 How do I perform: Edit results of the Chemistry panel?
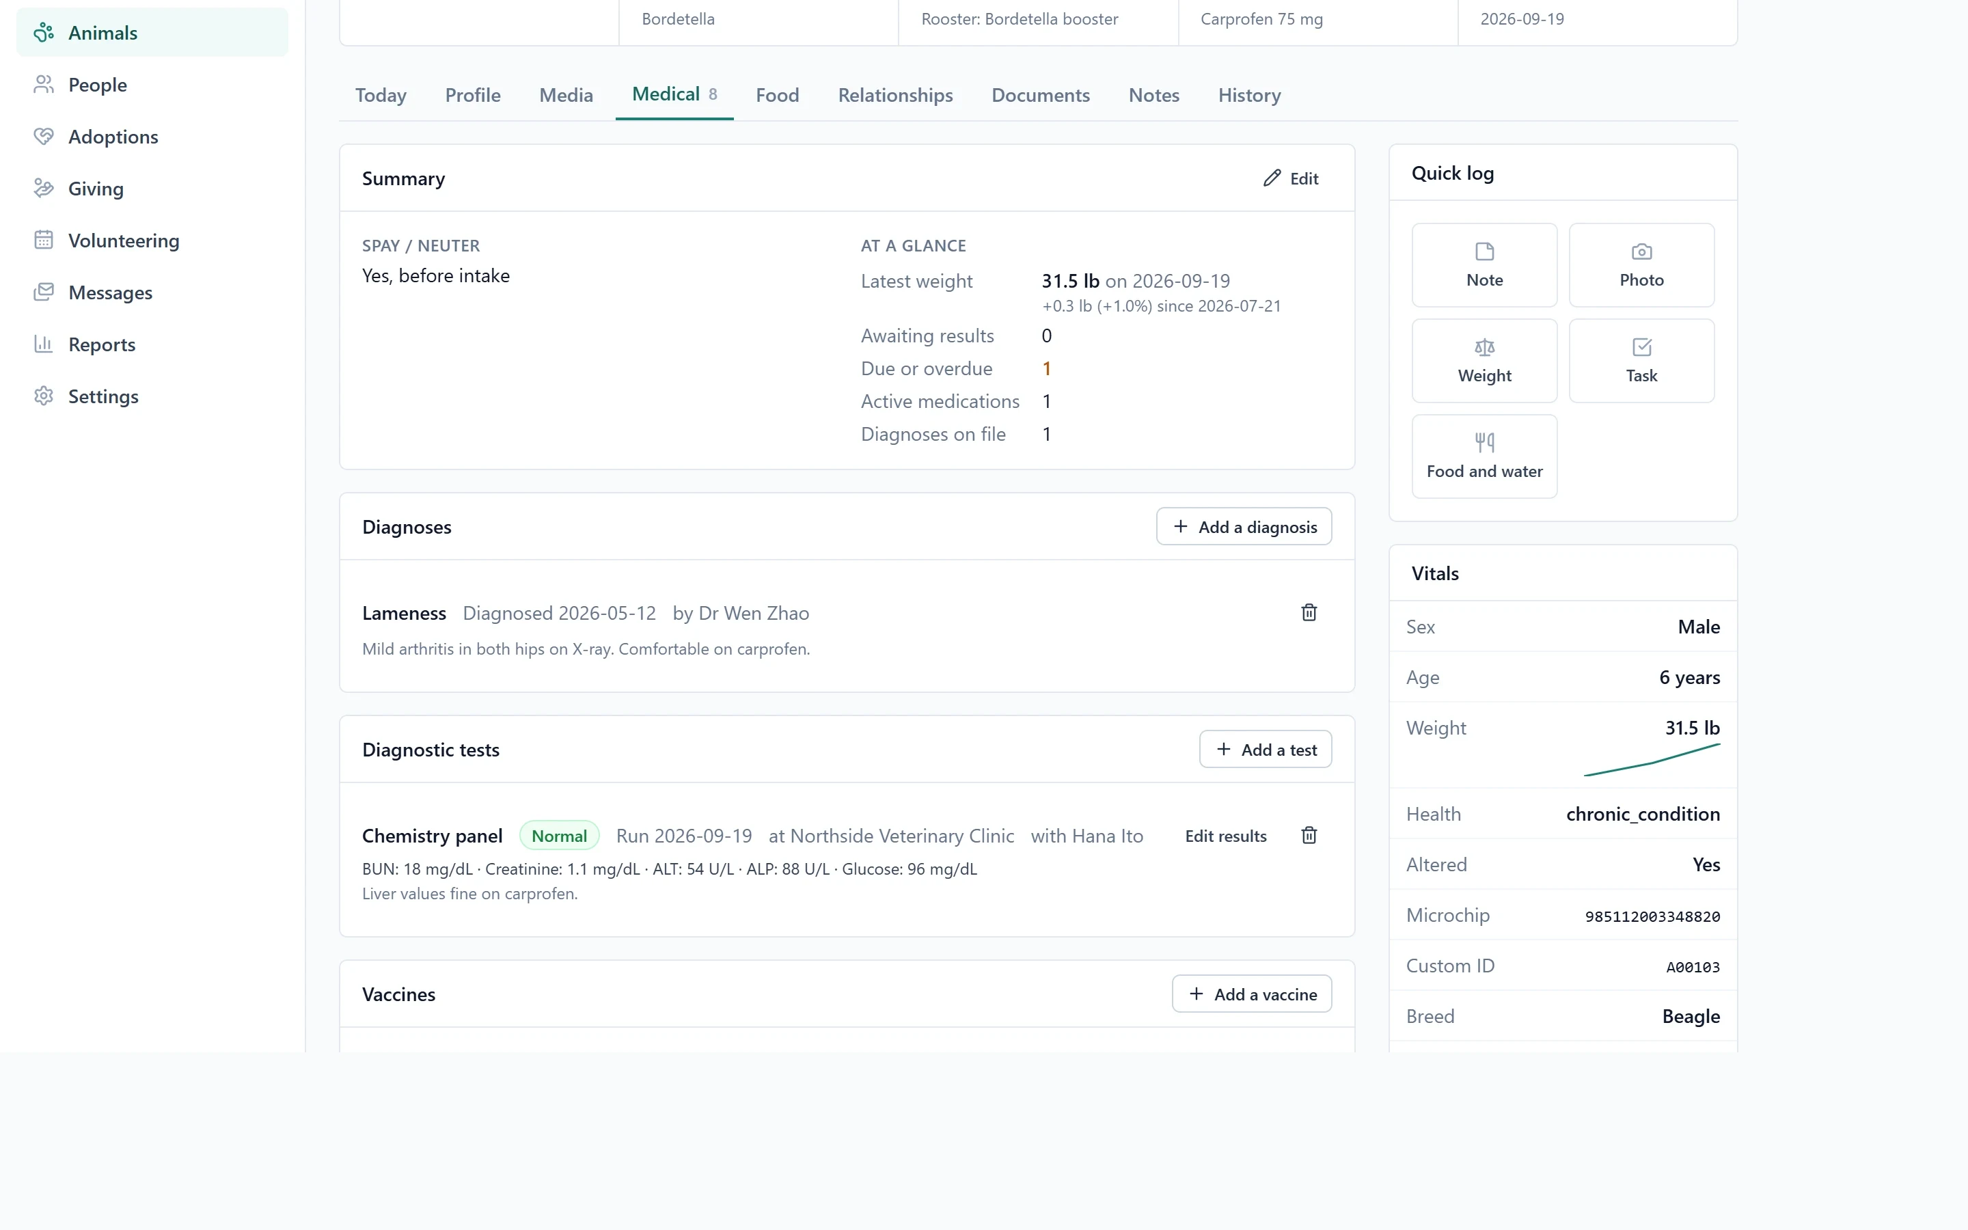tap(1225, 836)
